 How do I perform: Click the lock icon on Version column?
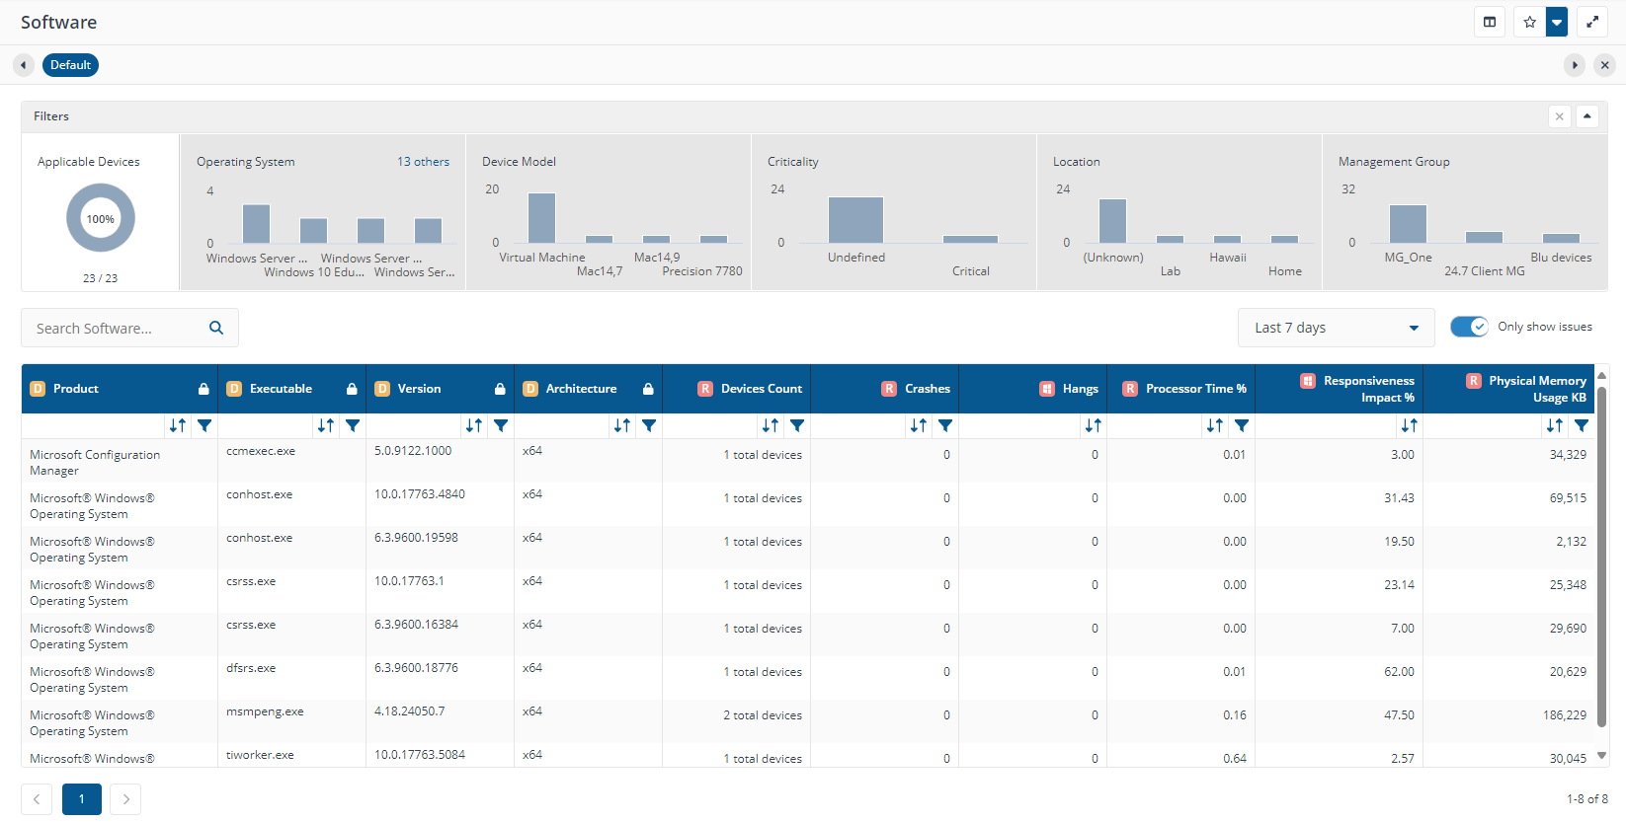tap(500, 389)
